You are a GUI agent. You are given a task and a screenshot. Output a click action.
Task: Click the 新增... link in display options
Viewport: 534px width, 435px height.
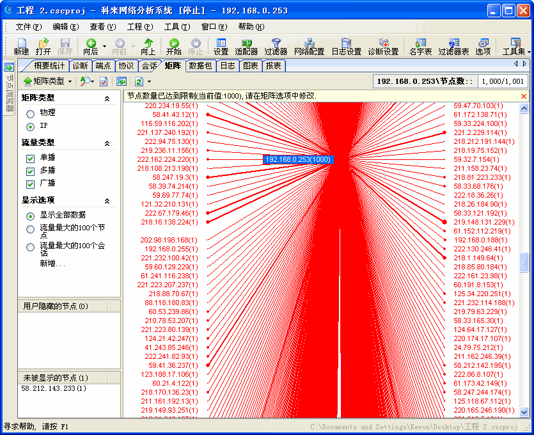tap(52, 263)
